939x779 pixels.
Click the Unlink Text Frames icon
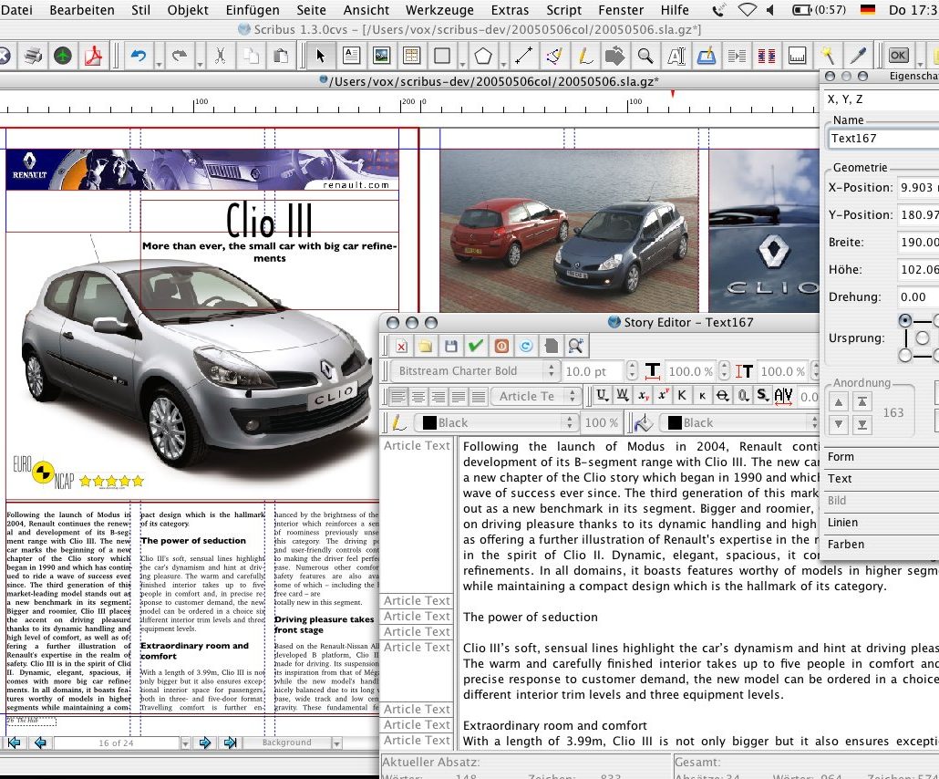pos(767,56)
